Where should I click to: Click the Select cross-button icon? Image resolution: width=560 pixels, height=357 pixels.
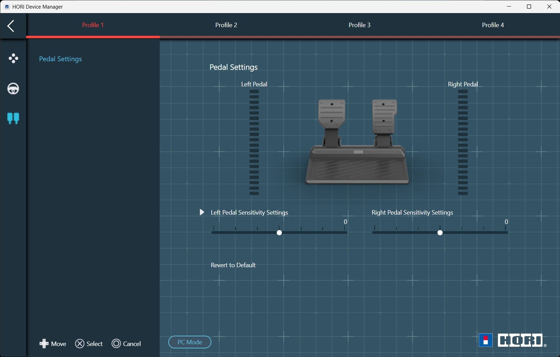pyautogui.click(x=80, y=344)
